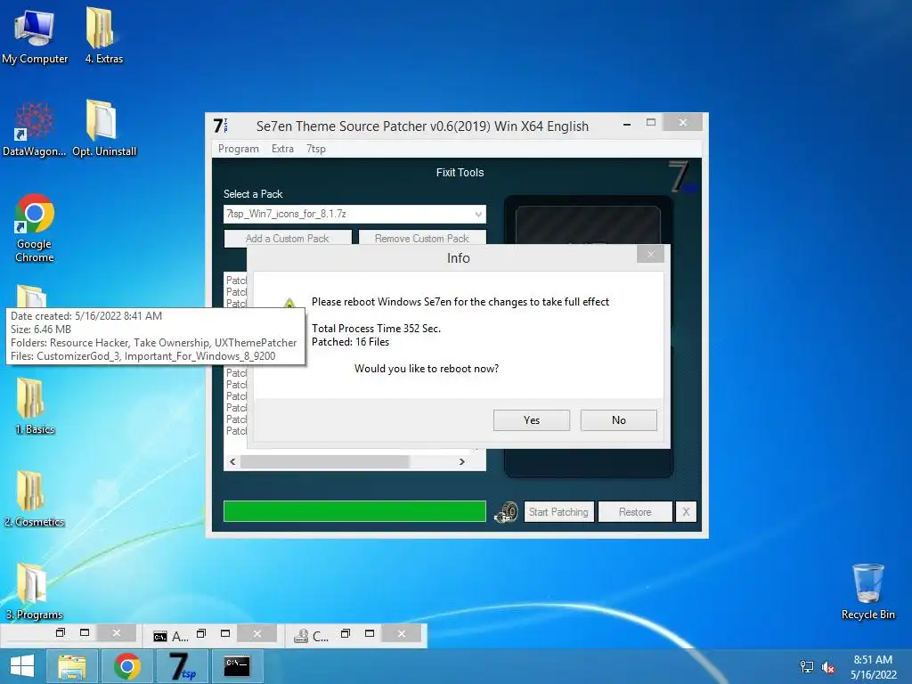Click the Windows Start button
The width and height of the screenshot is (912, 684).
point(22,666)
